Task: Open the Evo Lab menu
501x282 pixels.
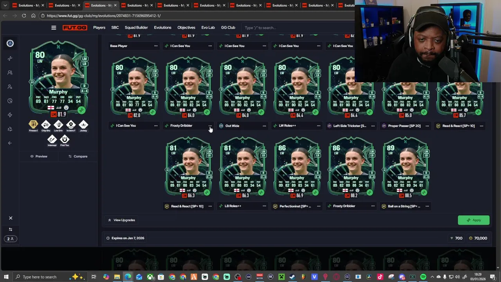Action: pos(208,27)
